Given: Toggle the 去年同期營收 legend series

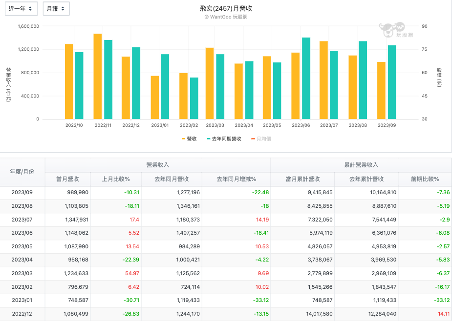Looking at the screenshot, I should click(x=224, y=139).
